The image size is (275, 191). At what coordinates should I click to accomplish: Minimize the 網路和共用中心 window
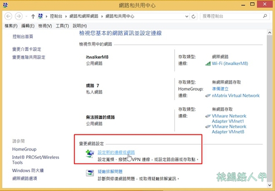tap(243, 5)
